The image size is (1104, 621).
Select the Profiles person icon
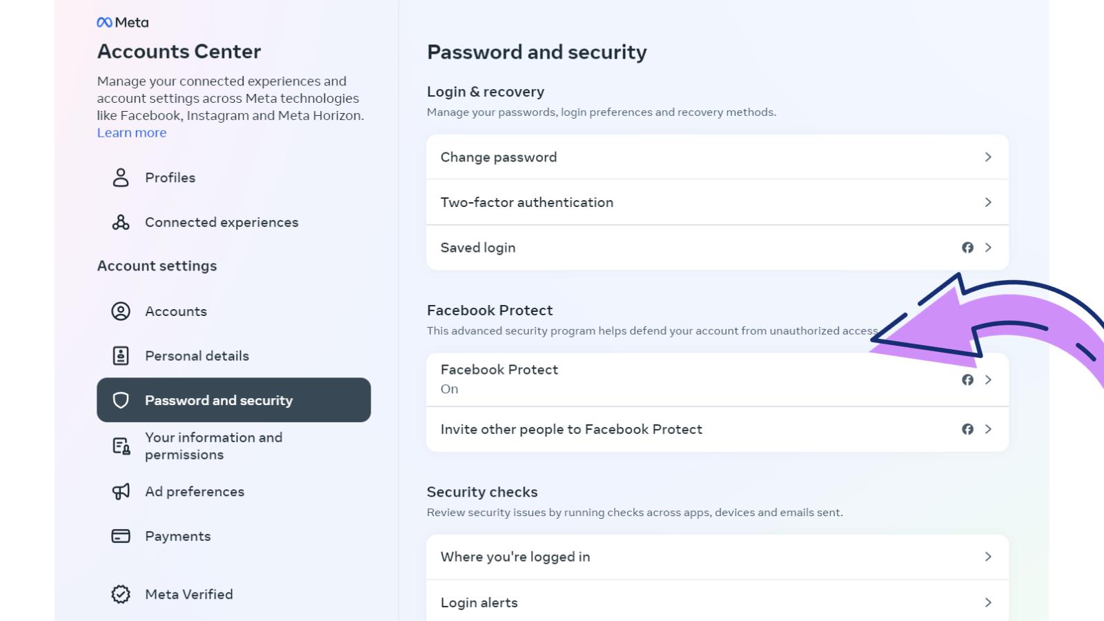click(121, 177)
